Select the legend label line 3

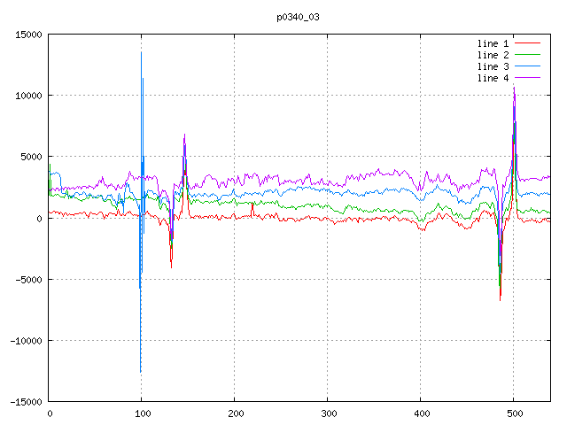(493, 66)
